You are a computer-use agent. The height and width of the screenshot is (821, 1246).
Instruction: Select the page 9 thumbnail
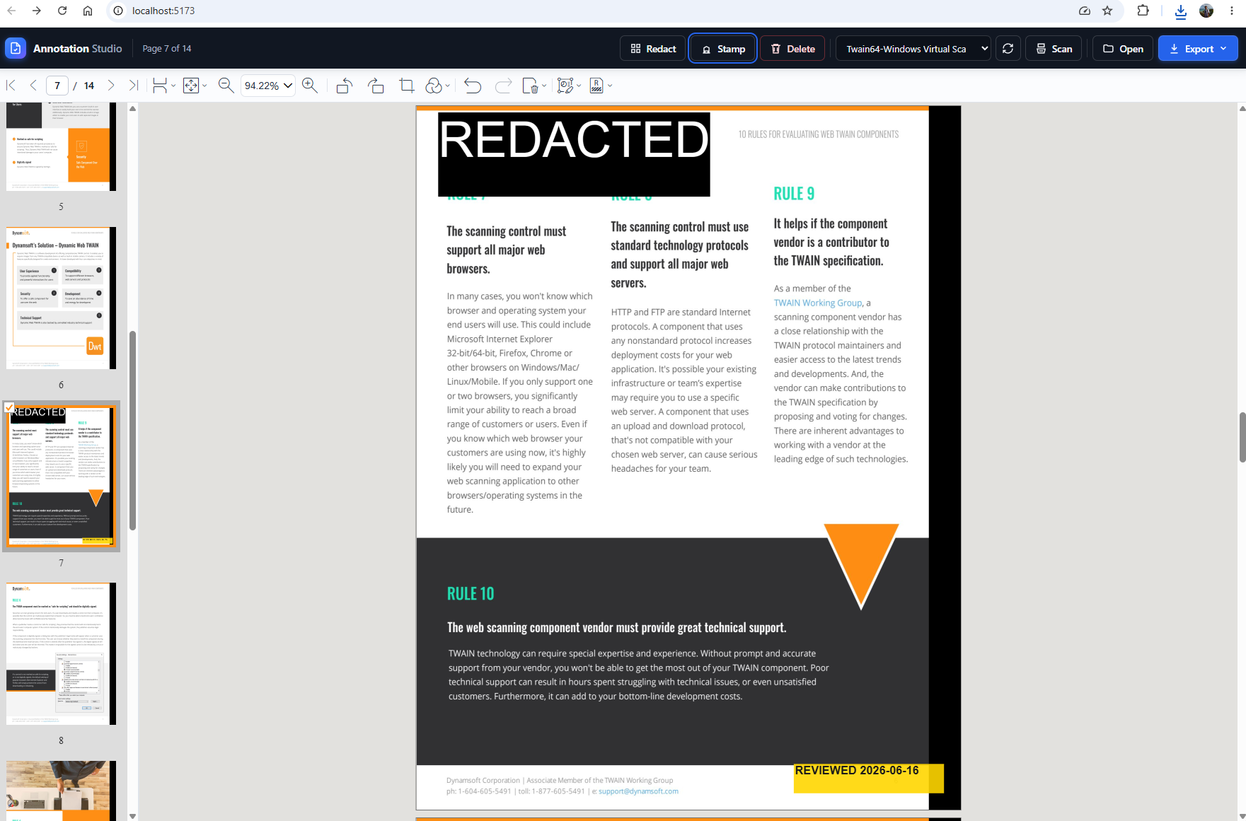(61, 790)
